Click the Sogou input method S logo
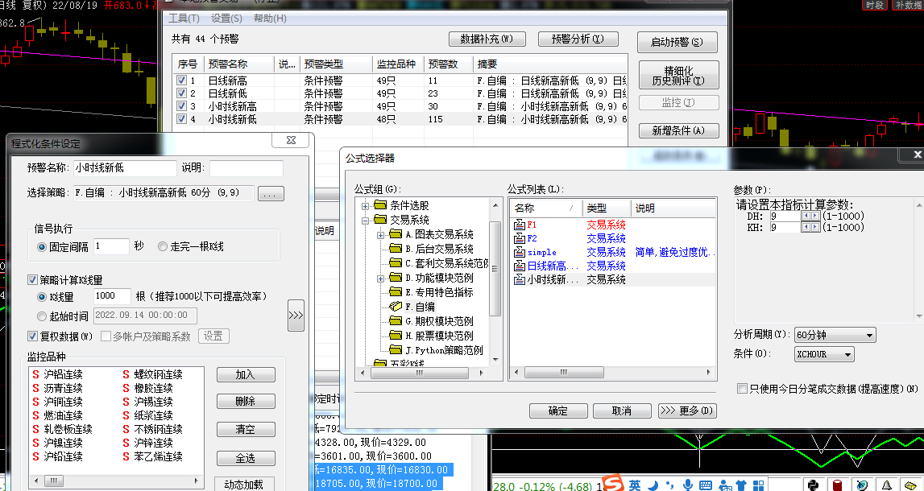 [x=613, y=483]
